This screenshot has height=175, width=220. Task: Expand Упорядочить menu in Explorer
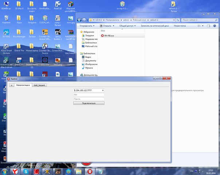click(87, 26)
